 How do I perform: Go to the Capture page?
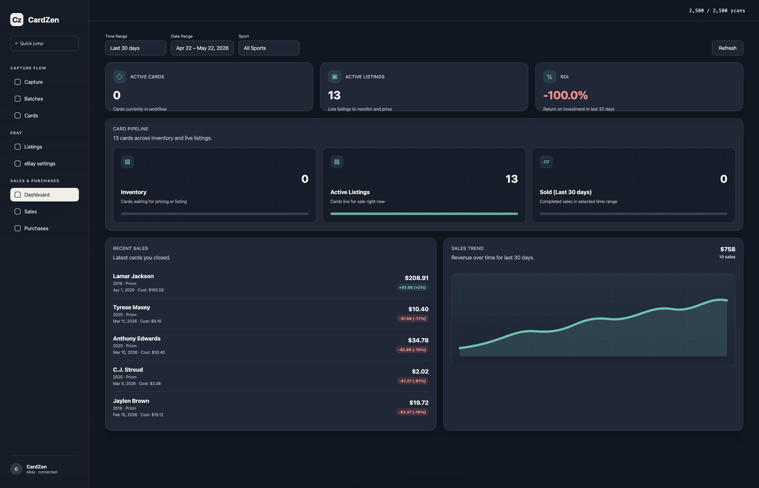44,82
